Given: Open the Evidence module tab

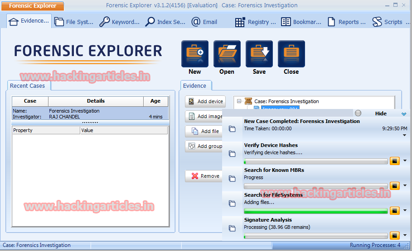Looking at the screenshot, I should [29, 21].
